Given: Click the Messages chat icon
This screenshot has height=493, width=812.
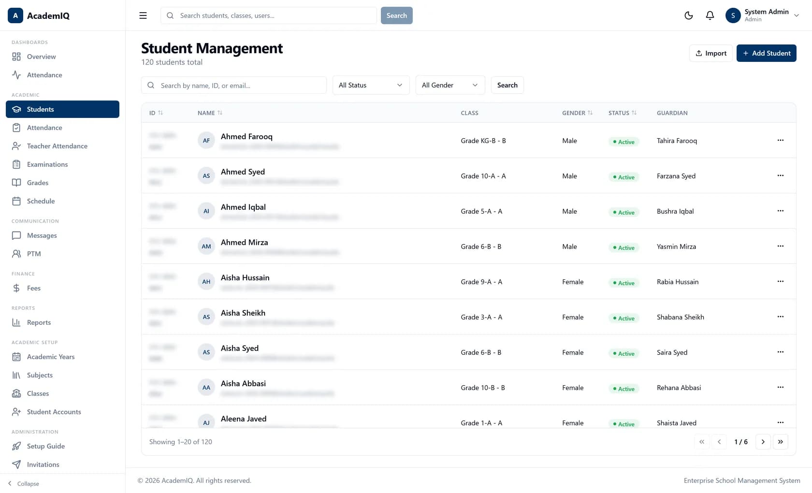Looking at the screenshot, I should (x=16, y=235).
